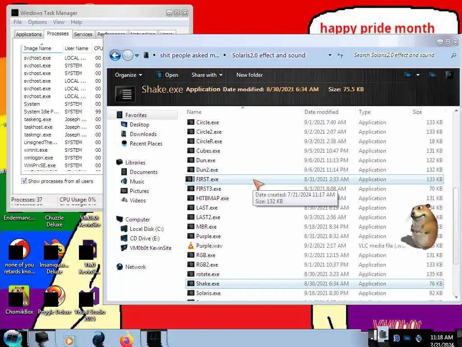Toggle Show processes from all users checkbox
Screen dimensions: 462x347
[24, 181]
